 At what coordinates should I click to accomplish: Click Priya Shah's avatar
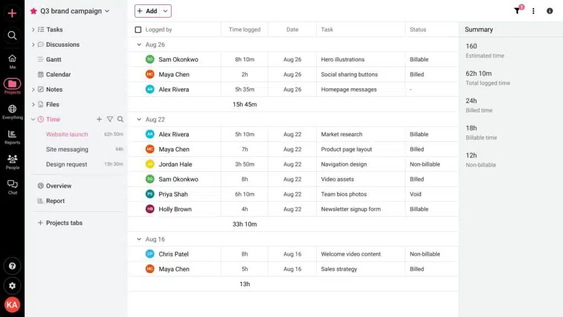[150, 194]
